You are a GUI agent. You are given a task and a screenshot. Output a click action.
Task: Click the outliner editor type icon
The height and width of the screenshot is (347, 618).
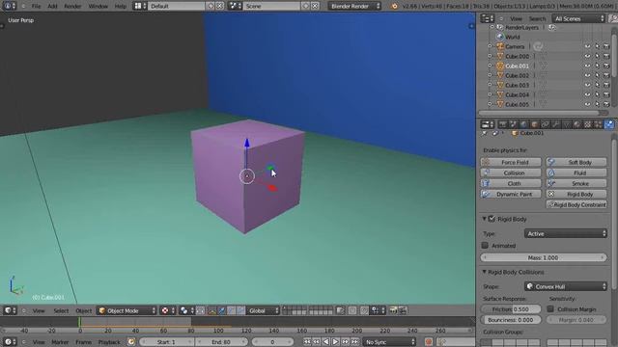[487, 18]
